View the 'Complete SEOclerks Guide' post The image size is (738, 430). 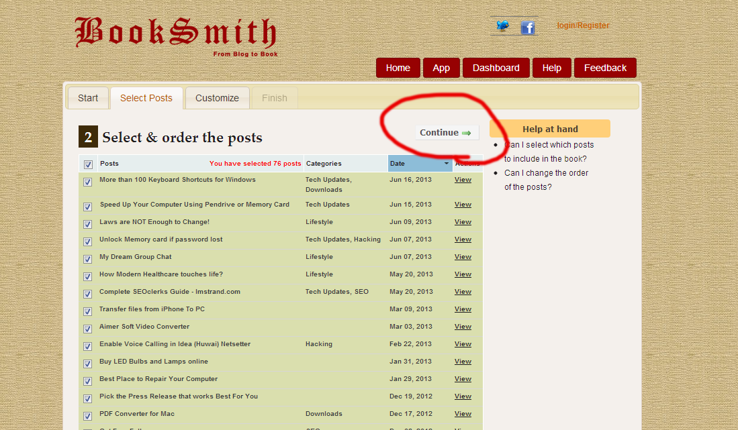463,291
